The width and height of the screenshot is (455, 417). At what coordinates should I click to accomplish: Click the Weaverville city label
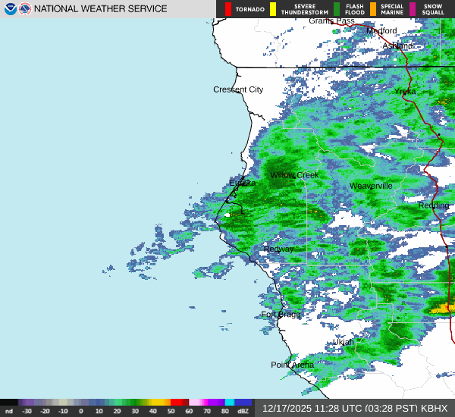pyautogui.click(x=371, y=186)
